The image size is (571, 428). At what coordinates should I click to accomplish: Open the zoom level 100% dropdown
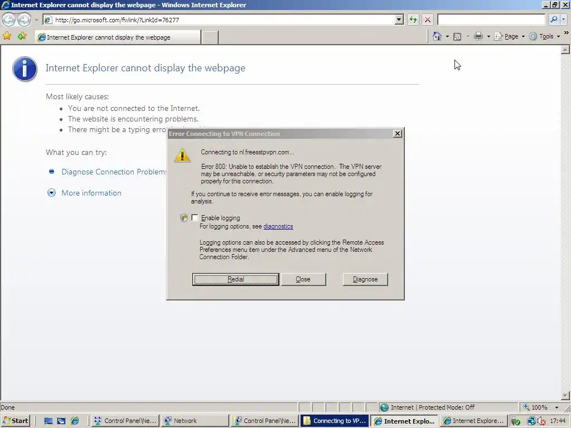[557, 407]
